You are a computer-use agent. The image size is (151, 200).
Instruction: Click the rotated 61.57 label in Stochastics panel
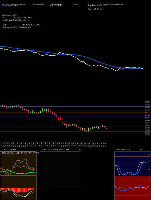tap(147, 161)
